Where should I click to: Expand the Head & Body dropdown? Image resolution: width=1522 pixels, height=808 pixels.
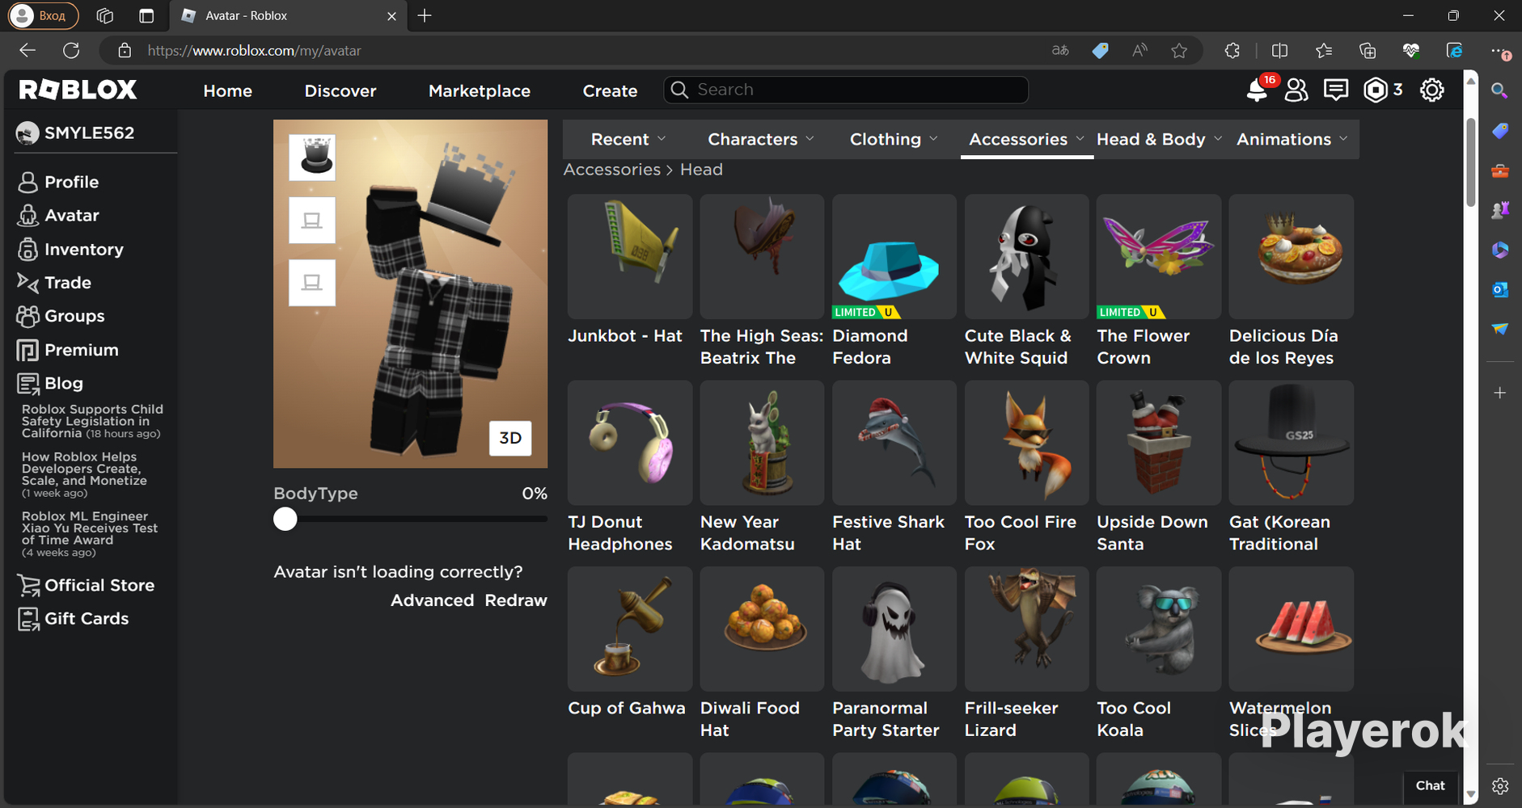(x=1159, y=139)
